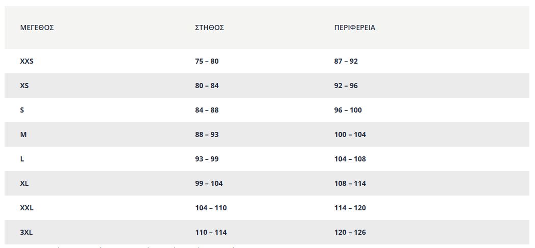This screenshot has width=535, height=248.
Task: Select the M size row label
Action: coord(23,134)
